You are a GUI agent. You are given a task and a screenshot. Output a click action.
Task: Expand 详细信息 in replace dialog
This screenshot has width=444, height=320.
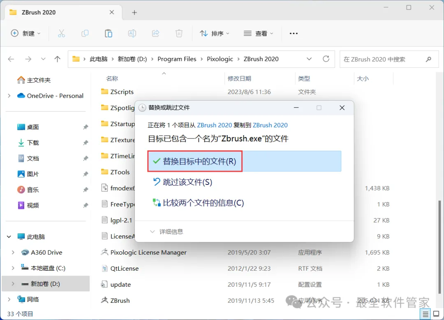pyautogui.click(x=166, y=232)
